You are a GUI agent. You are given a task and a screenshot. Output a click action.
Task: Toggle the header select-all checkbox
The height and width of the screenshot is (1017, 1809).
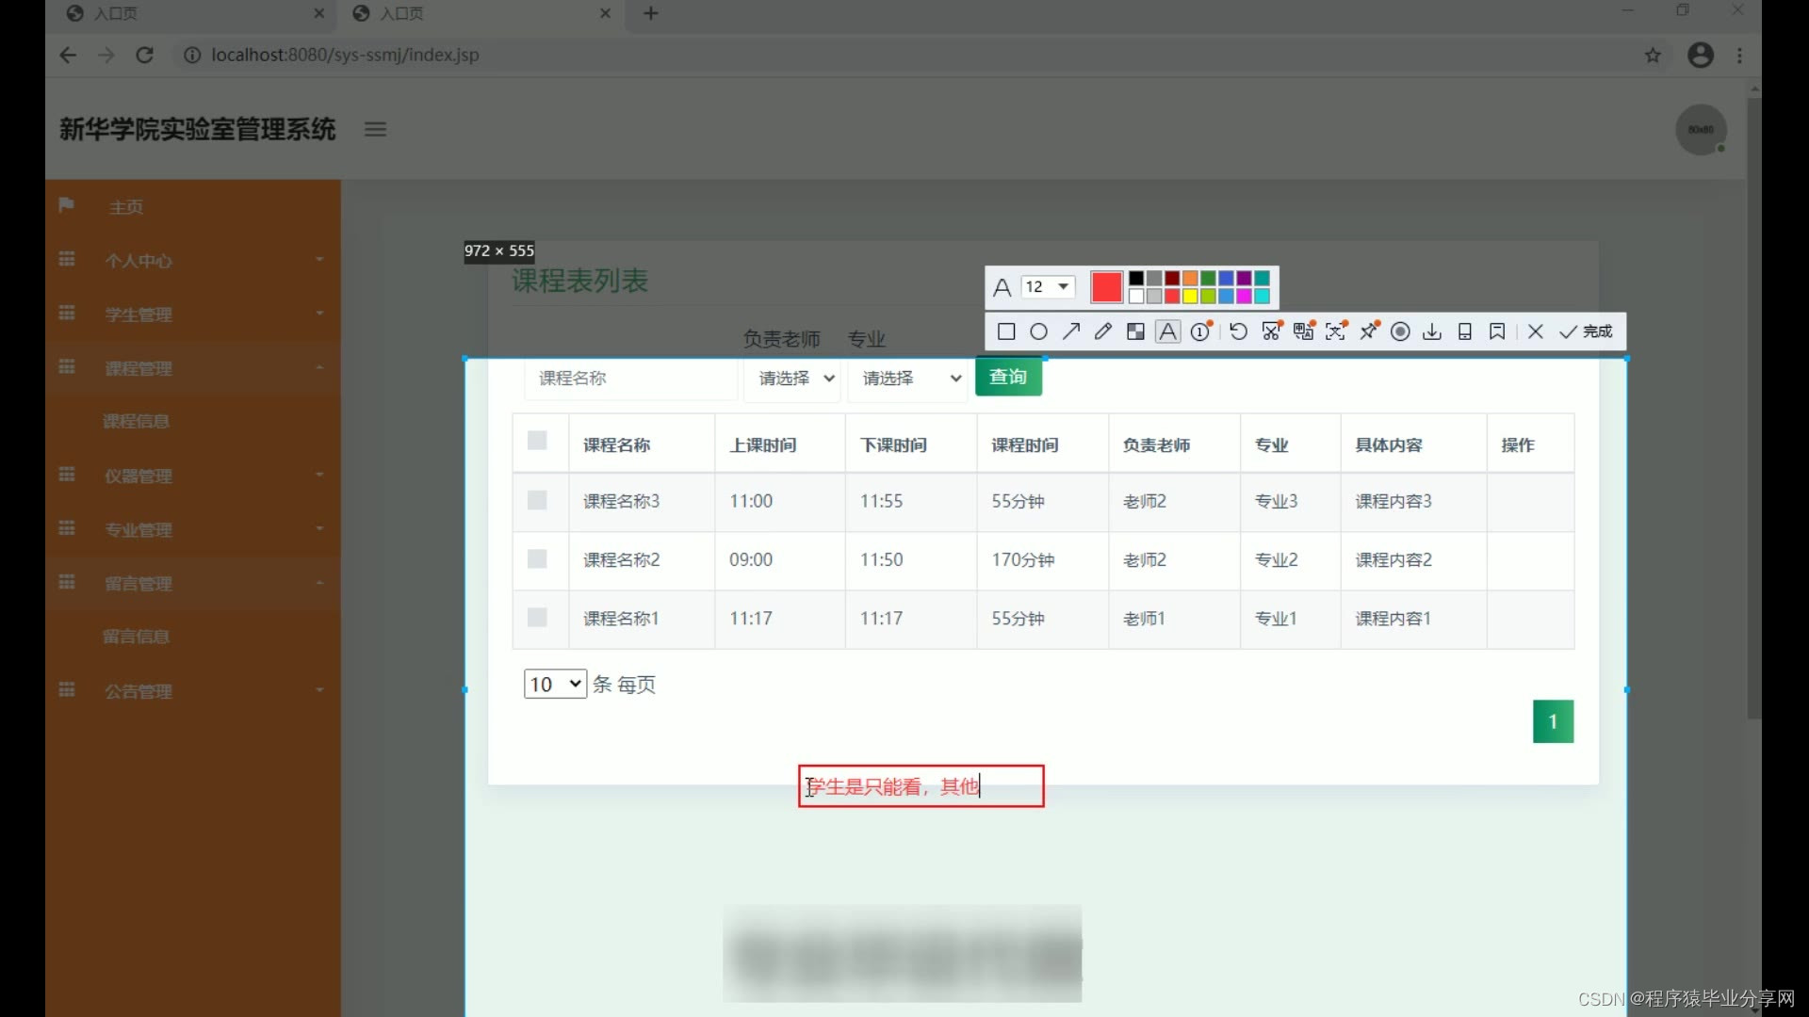pyautogui.click(x=537, y=441)
